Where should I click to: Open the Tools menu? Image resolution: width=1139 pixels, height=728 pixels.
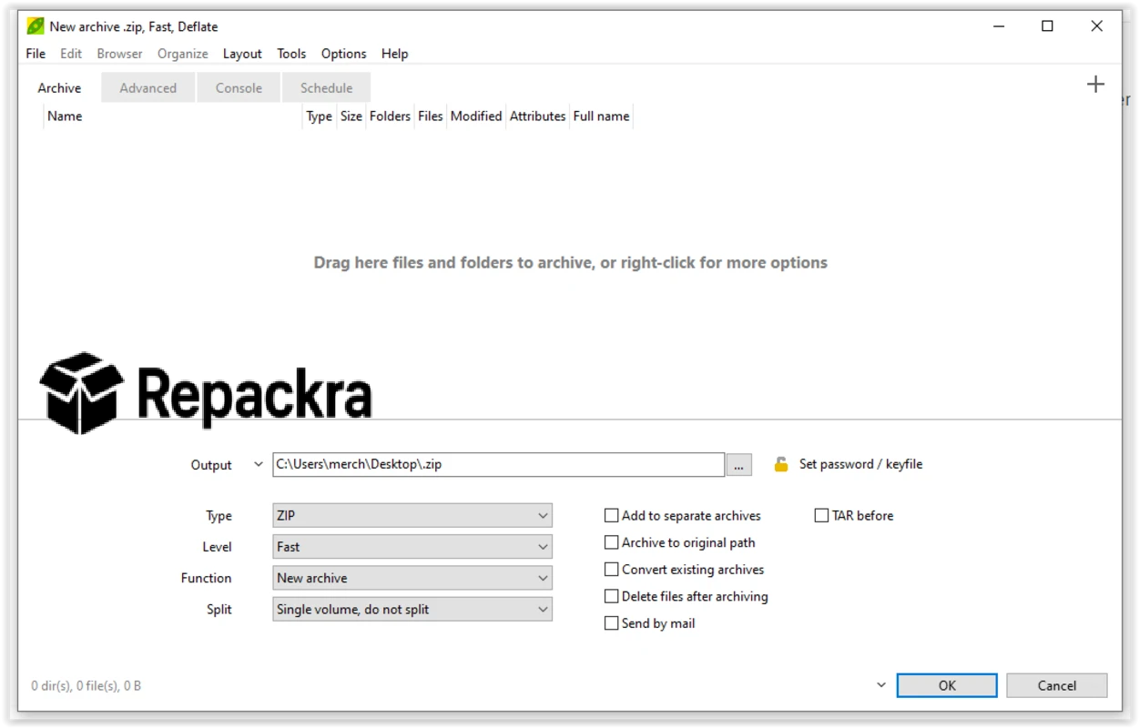click(291, 54)
